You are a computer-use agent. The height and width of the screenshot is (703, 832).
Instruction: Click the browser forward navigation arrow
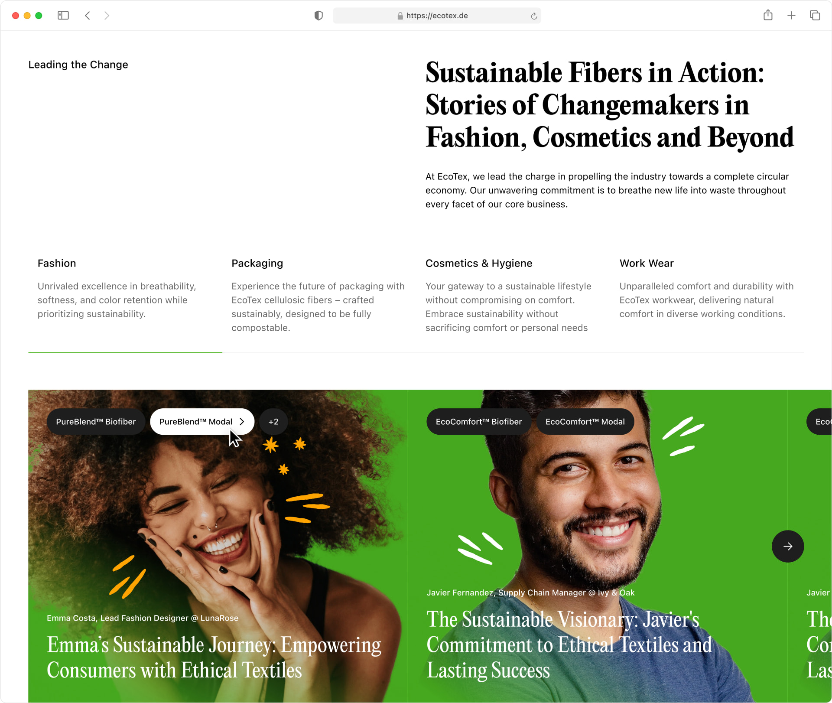[107, 15]
